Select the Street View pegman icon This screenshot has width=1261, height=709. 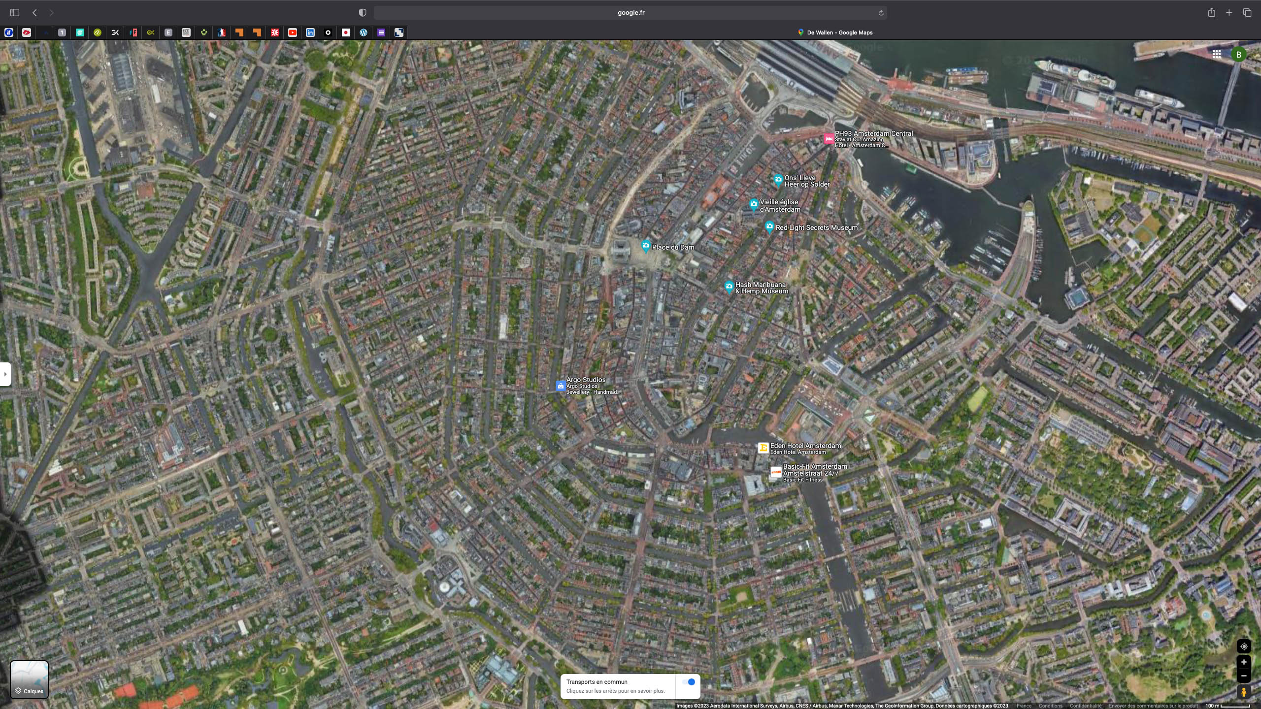(1244, 692)
